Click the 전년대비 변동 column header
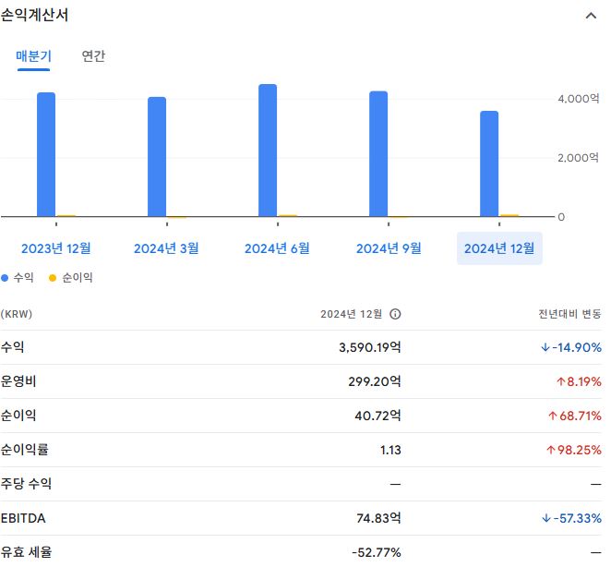Image resolution: width=611 pixels, height=579 pixels. click(x=569, y=314)
